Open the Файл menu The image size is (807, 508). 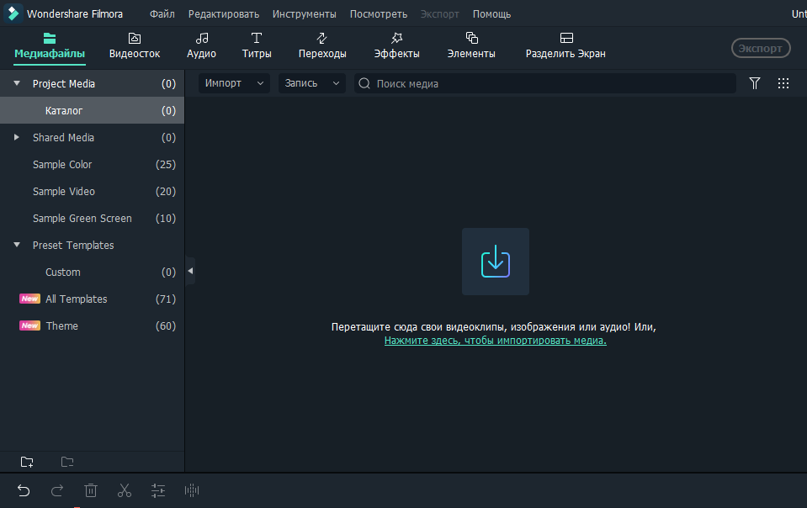pyautogui.click(x=162, y=14)
